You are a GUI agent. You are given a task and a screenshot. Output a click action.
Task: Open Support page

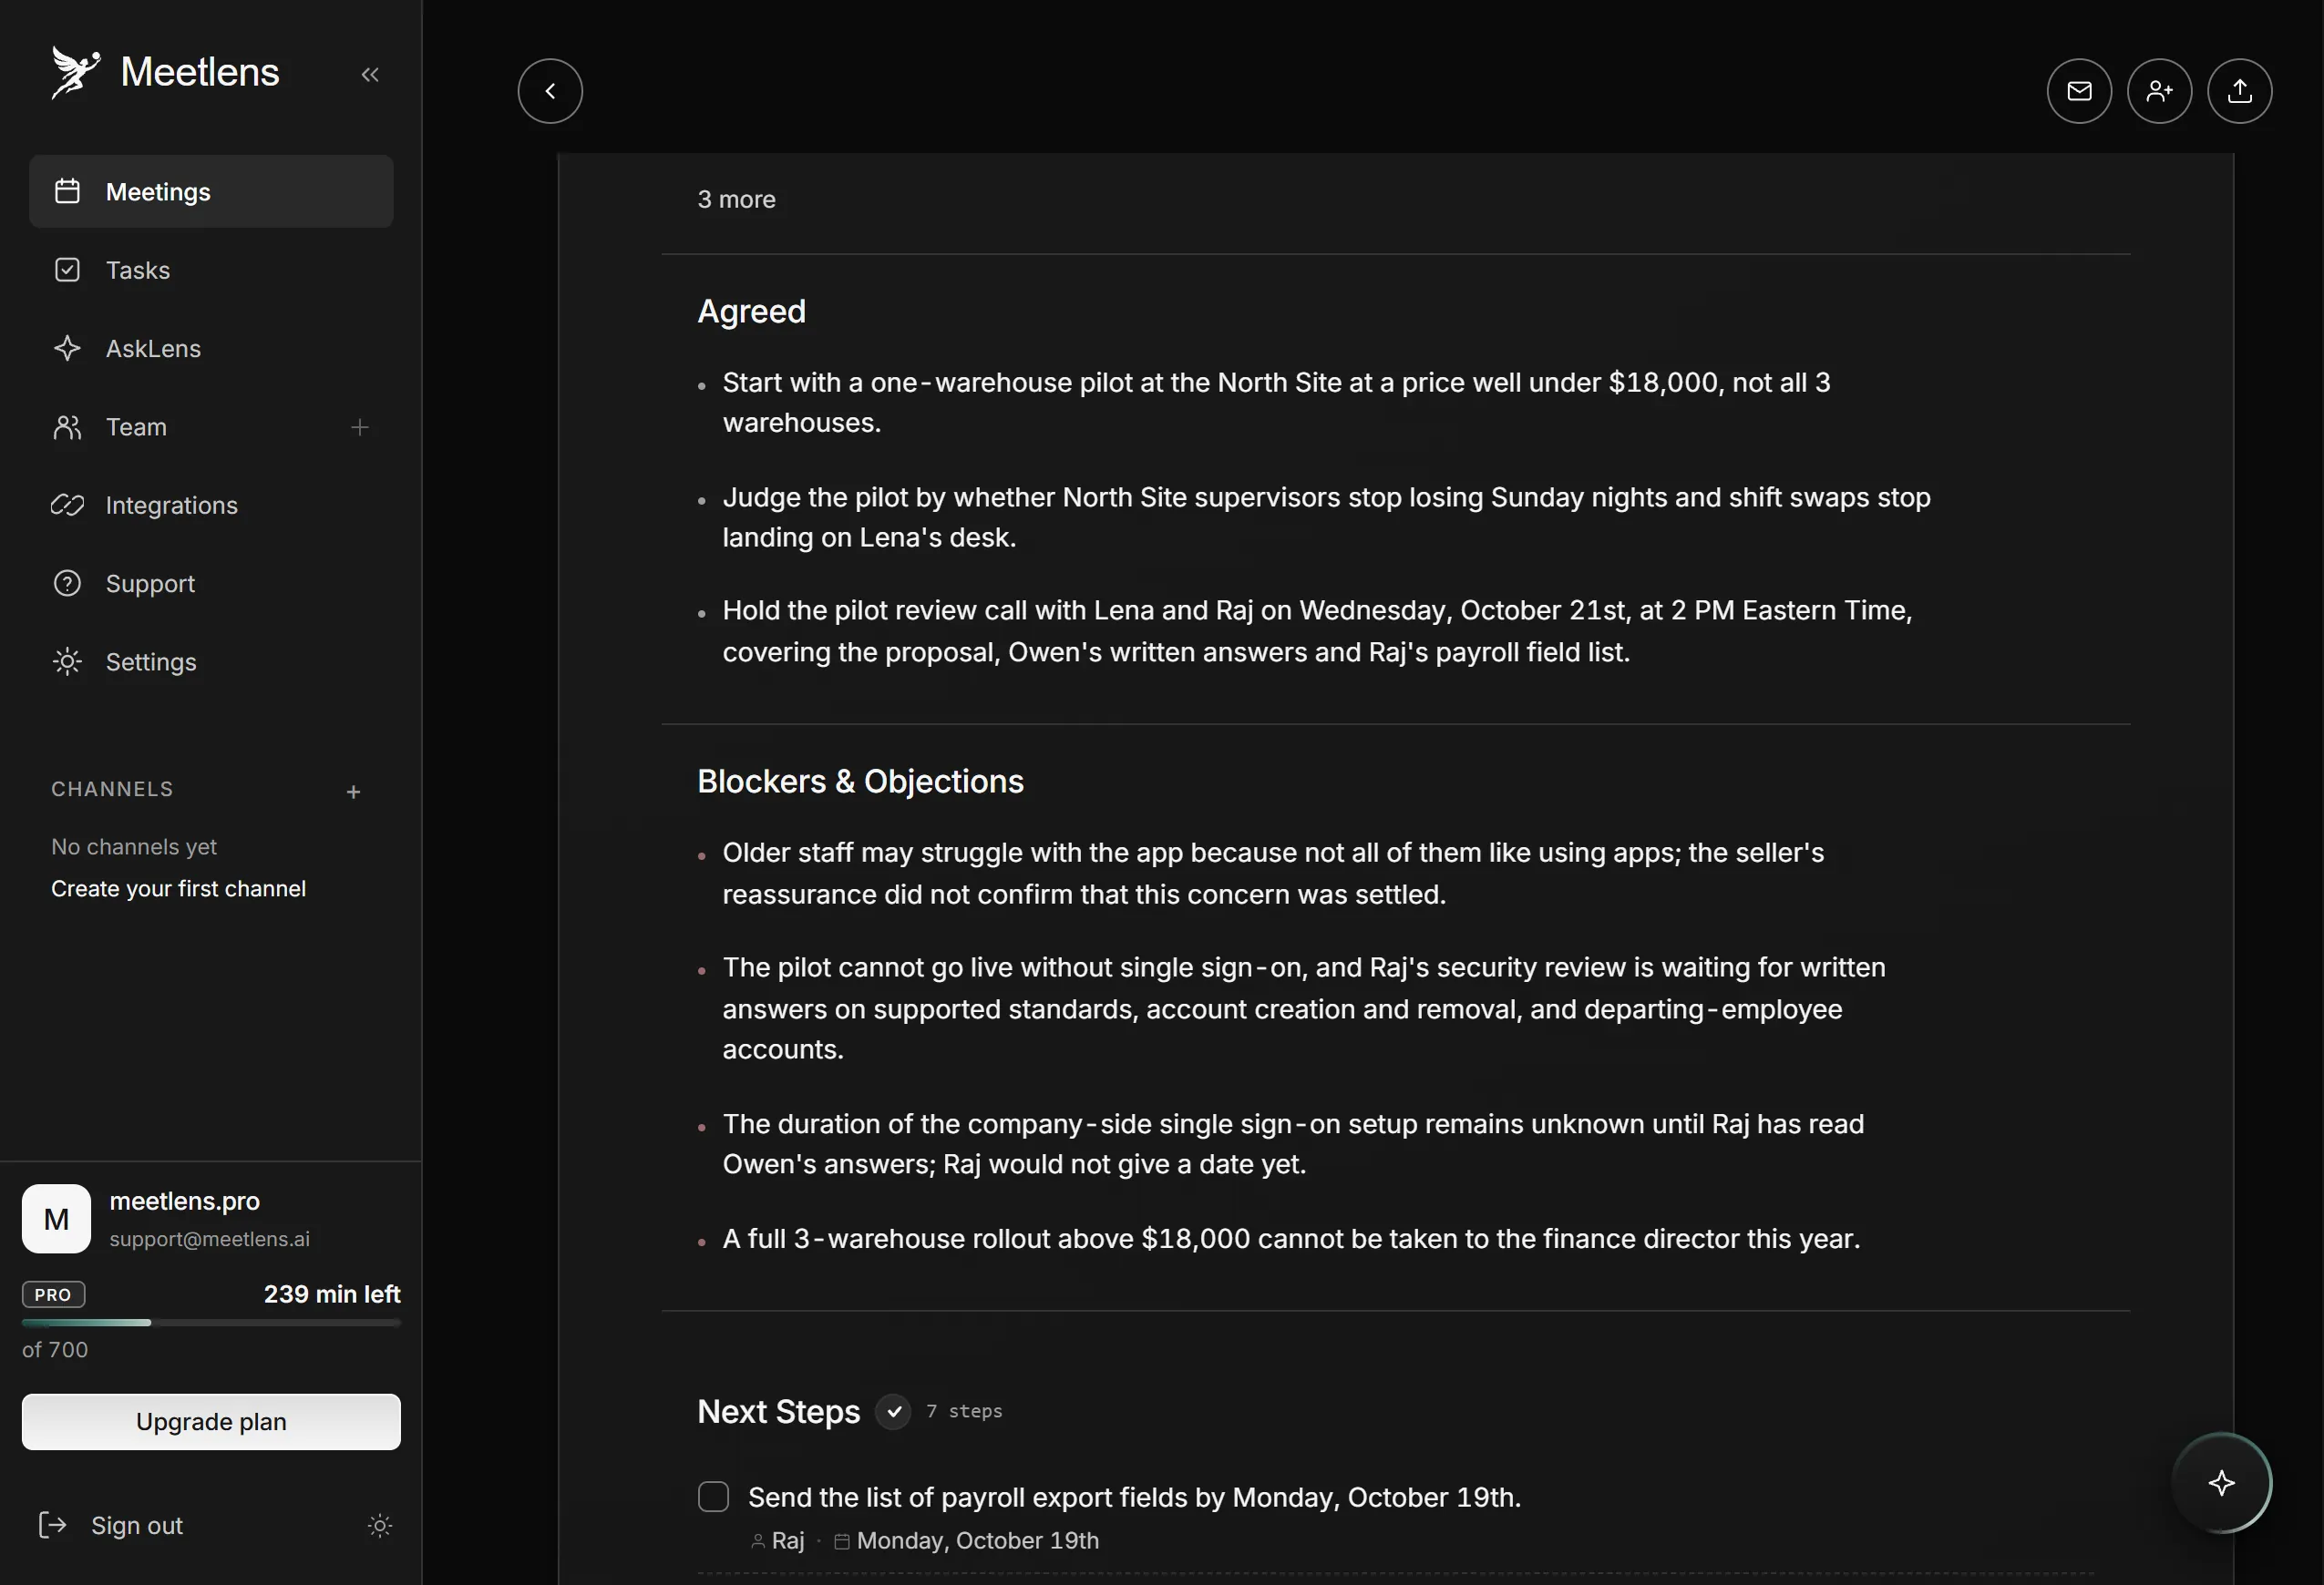[211, 584]
